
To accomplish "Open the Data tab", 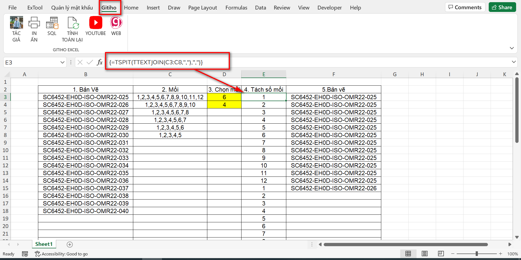I will tap(260, 8).
